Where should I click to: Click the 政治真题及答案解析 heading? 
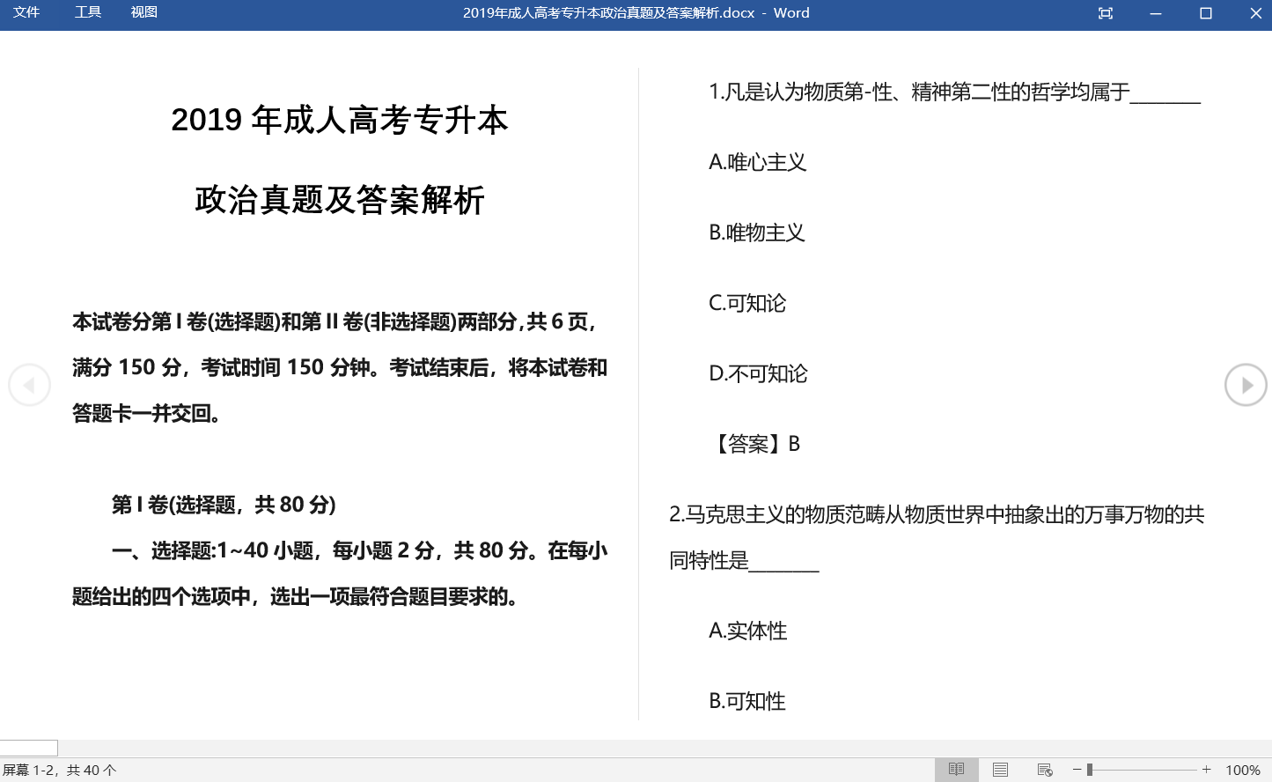[340, 201]
